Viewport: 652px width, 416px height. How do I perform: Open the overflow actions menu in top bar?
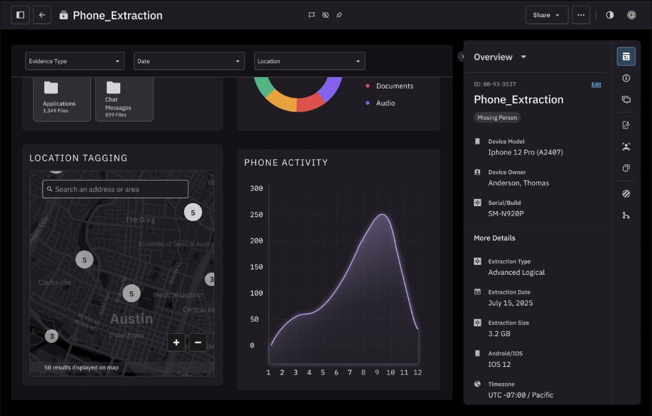[581, 15]
